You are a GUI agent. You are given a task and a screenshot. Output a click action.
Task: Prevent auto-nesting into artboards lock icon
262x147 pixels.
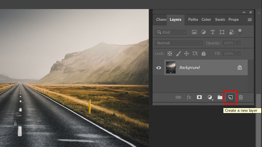195,54
